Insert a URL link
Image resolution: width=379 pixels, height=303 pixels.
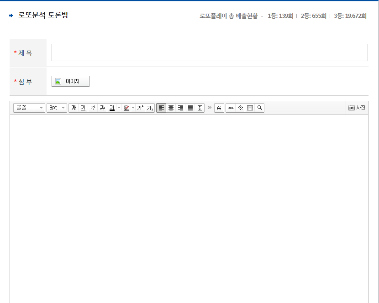point(231,108)
